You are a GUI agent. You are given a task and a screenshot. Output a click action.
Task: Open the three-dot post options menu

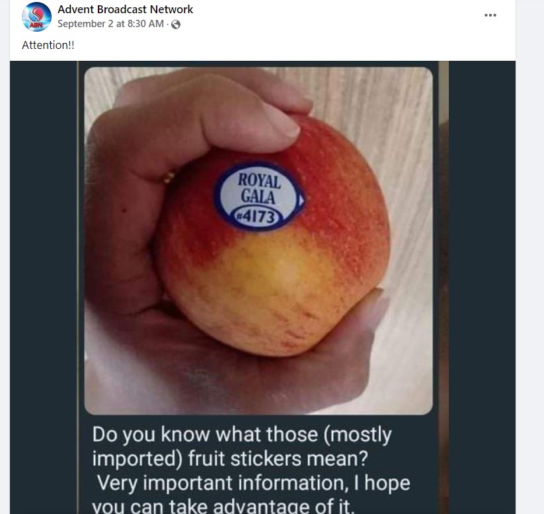point(490,15)
